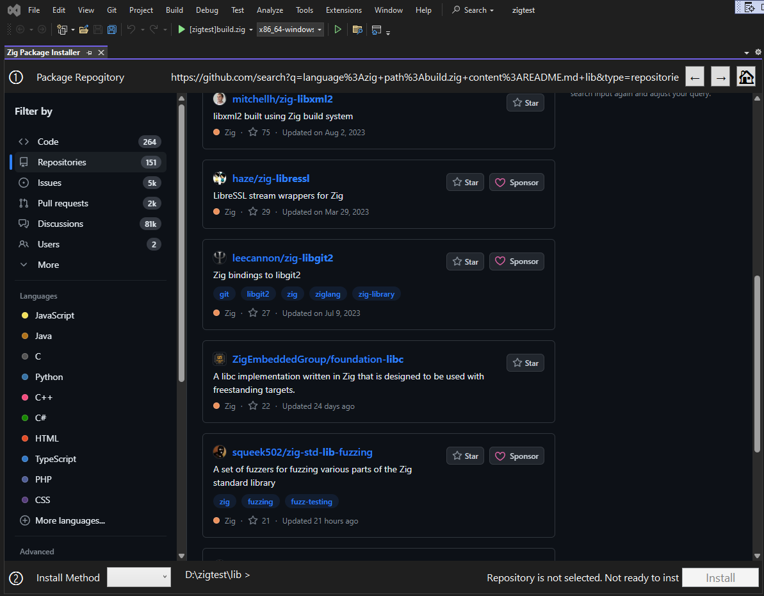The width and height of the screenshot is (764, 596).
Task: Open the Install Method dropdown
Action: [138, 577]
